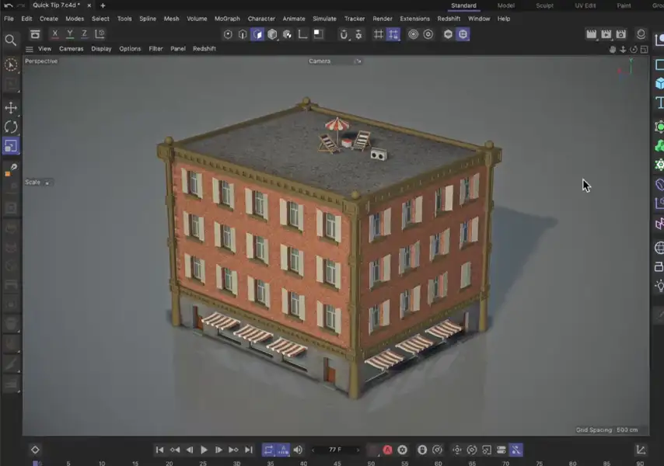Toggle X axis lock
The height and width of the screenshot is (466, 664).
(x=55, y=34)
